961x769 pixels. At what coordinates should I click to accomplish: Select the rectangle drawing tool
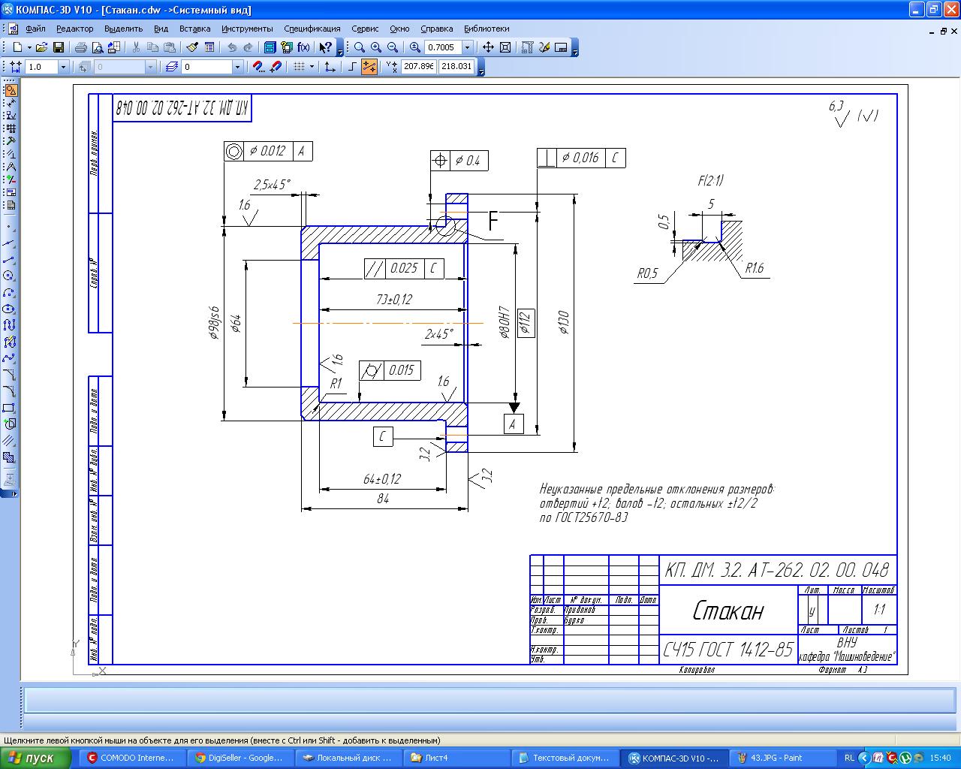tap(9, 408)
